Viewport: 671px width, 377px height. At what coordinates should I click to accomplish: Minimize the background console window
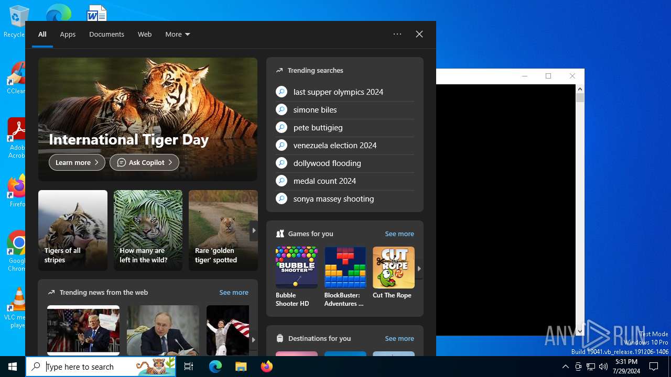point(524,76)
